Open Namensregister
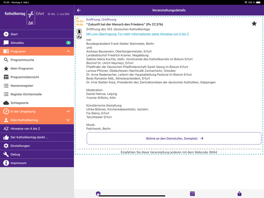The image size is (264, 198). click(x=37, y=86)
